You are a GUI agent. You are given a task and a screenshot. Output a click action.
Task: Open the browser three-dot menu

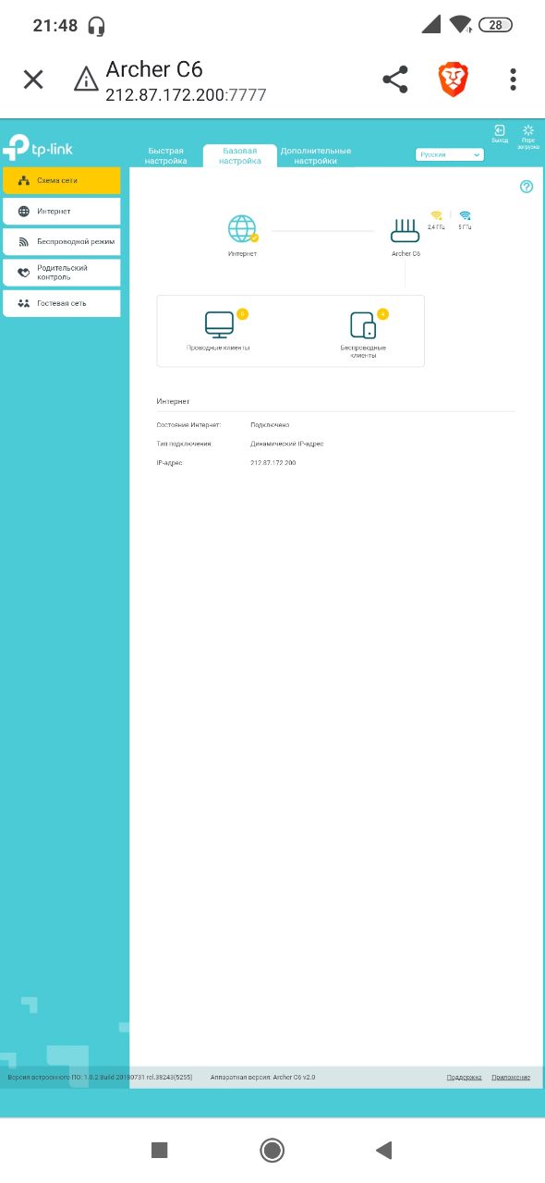(513, 79)
